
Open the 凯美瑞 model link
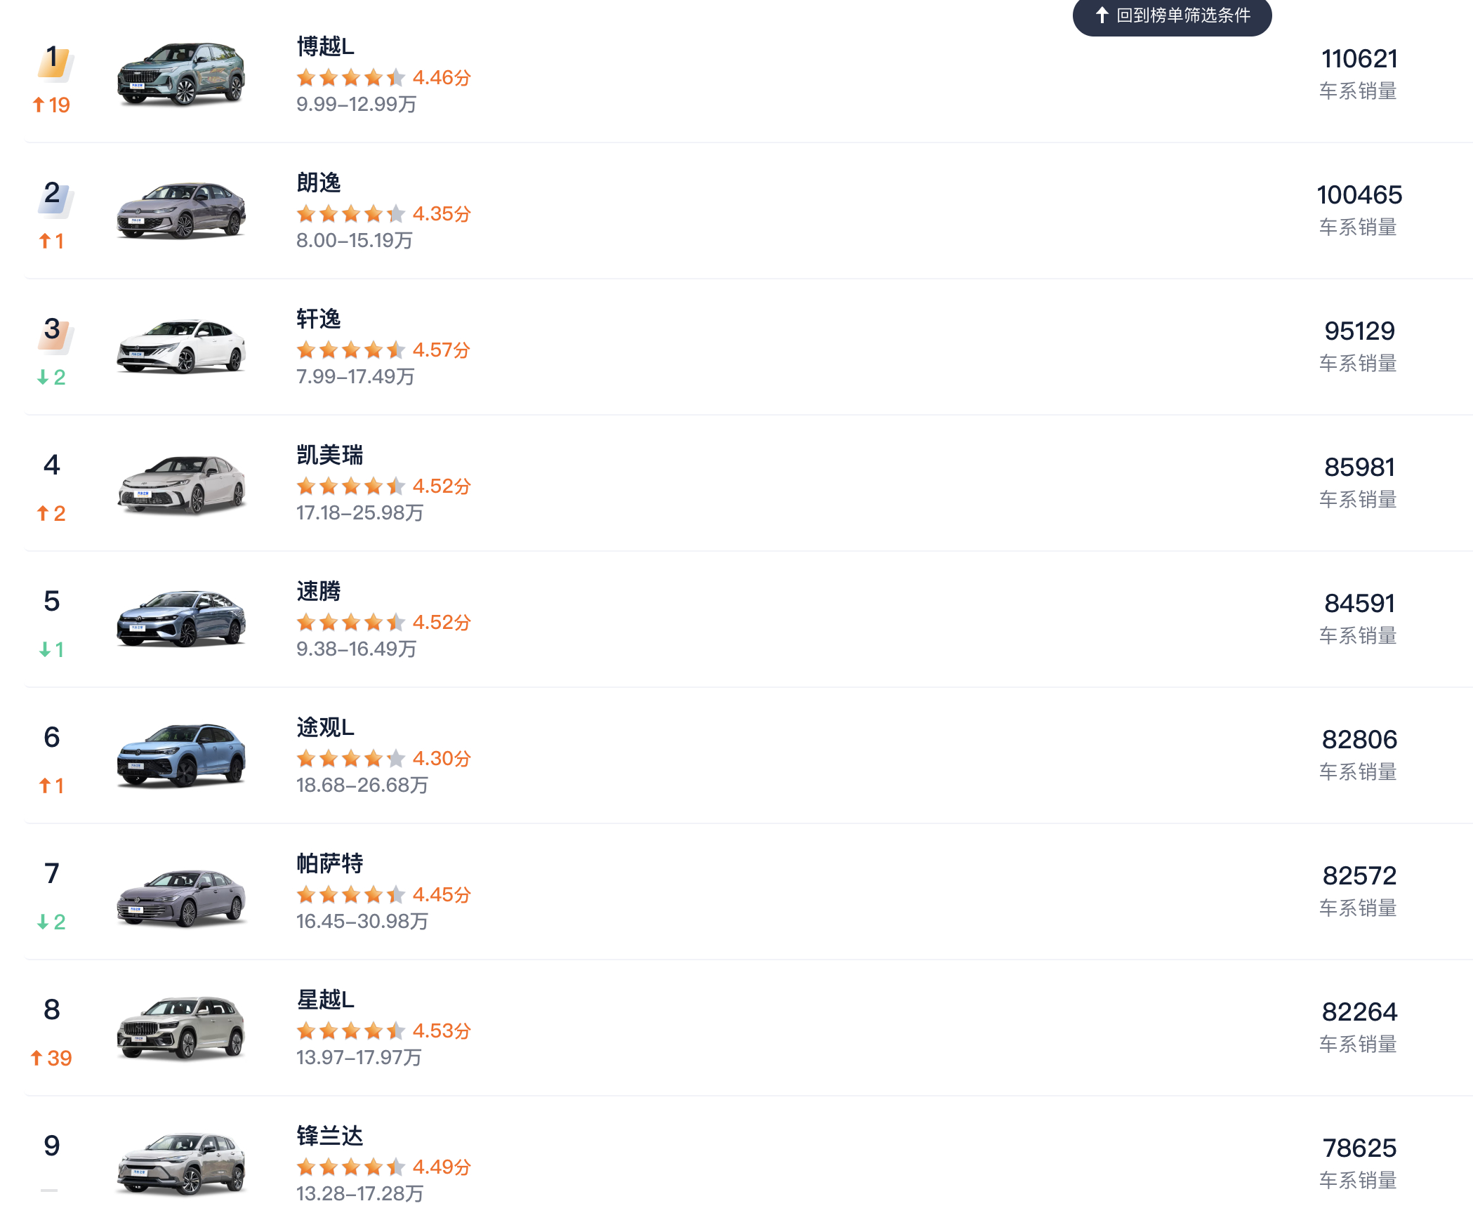[329, 455]
